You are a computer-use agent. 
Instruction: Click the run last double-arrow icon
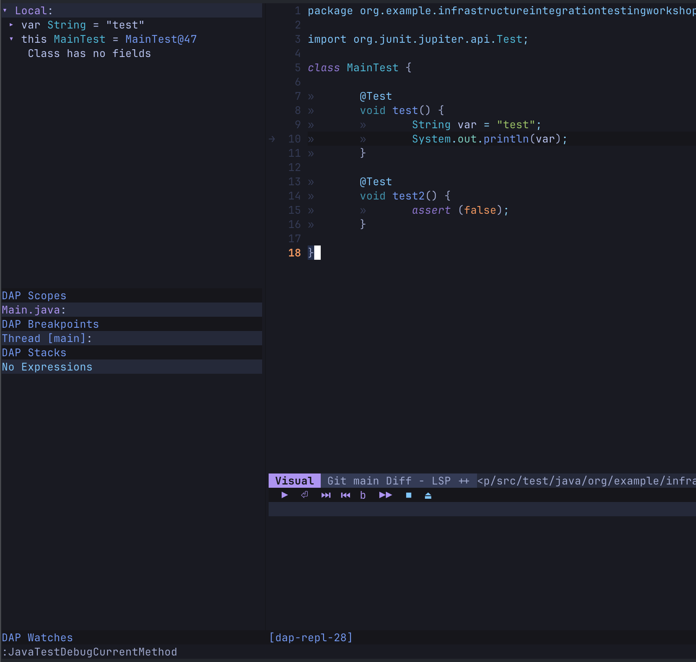[385, 495]
